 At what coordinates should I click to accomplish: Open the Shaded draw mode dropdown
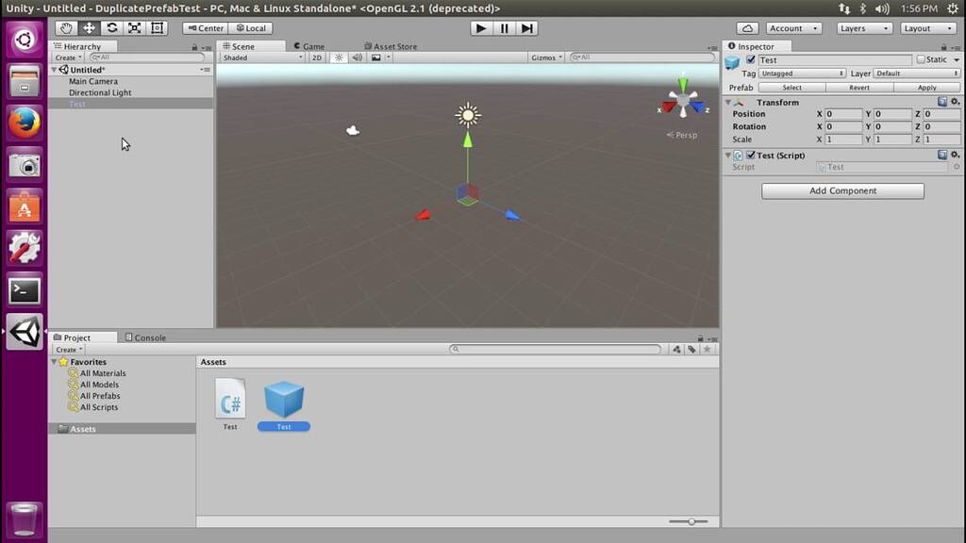262,58
